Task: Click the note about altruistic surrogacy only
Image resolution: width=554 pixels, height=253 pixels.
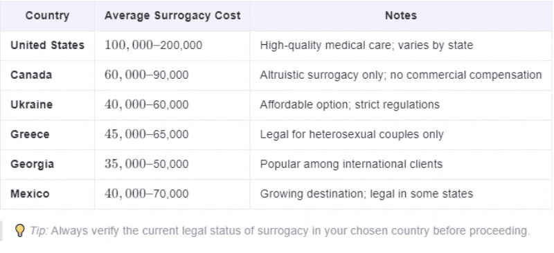Action: click(401, 75)
